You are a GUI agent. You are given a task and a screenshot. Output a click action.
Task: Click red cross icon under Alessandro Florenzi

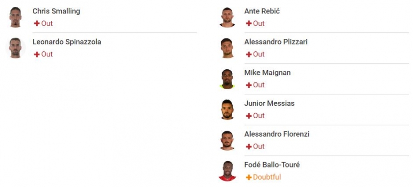pyautogui.click(x=249, y=147)
